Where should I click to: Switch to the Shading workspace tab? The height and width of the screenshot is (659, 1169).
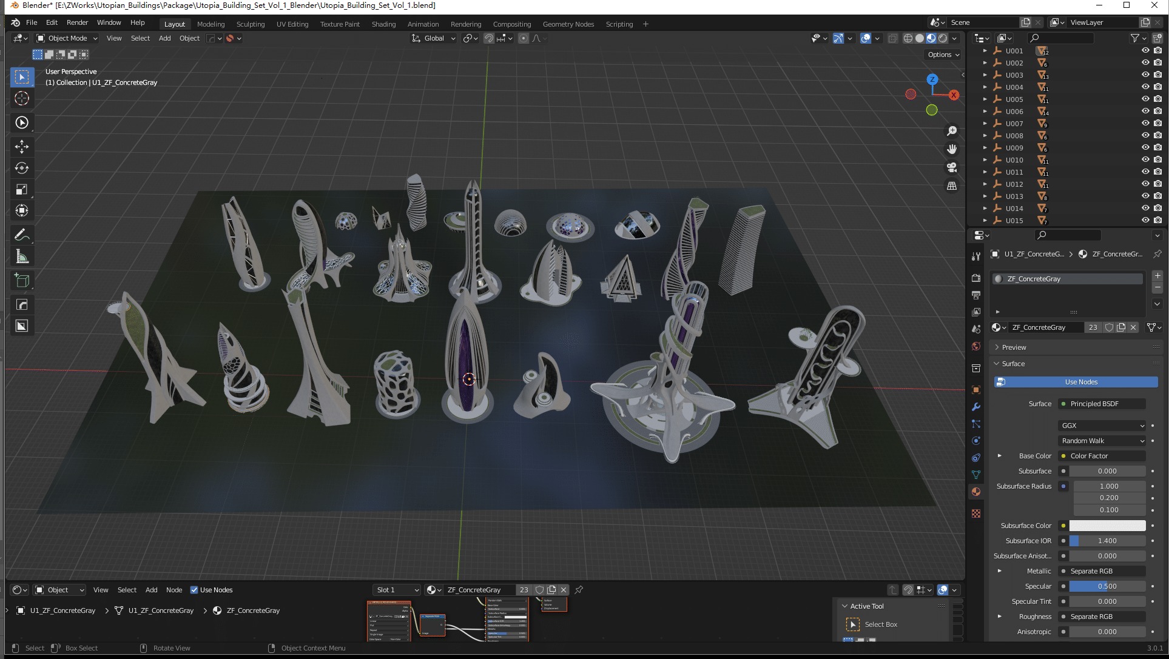[x=383, y=24]
